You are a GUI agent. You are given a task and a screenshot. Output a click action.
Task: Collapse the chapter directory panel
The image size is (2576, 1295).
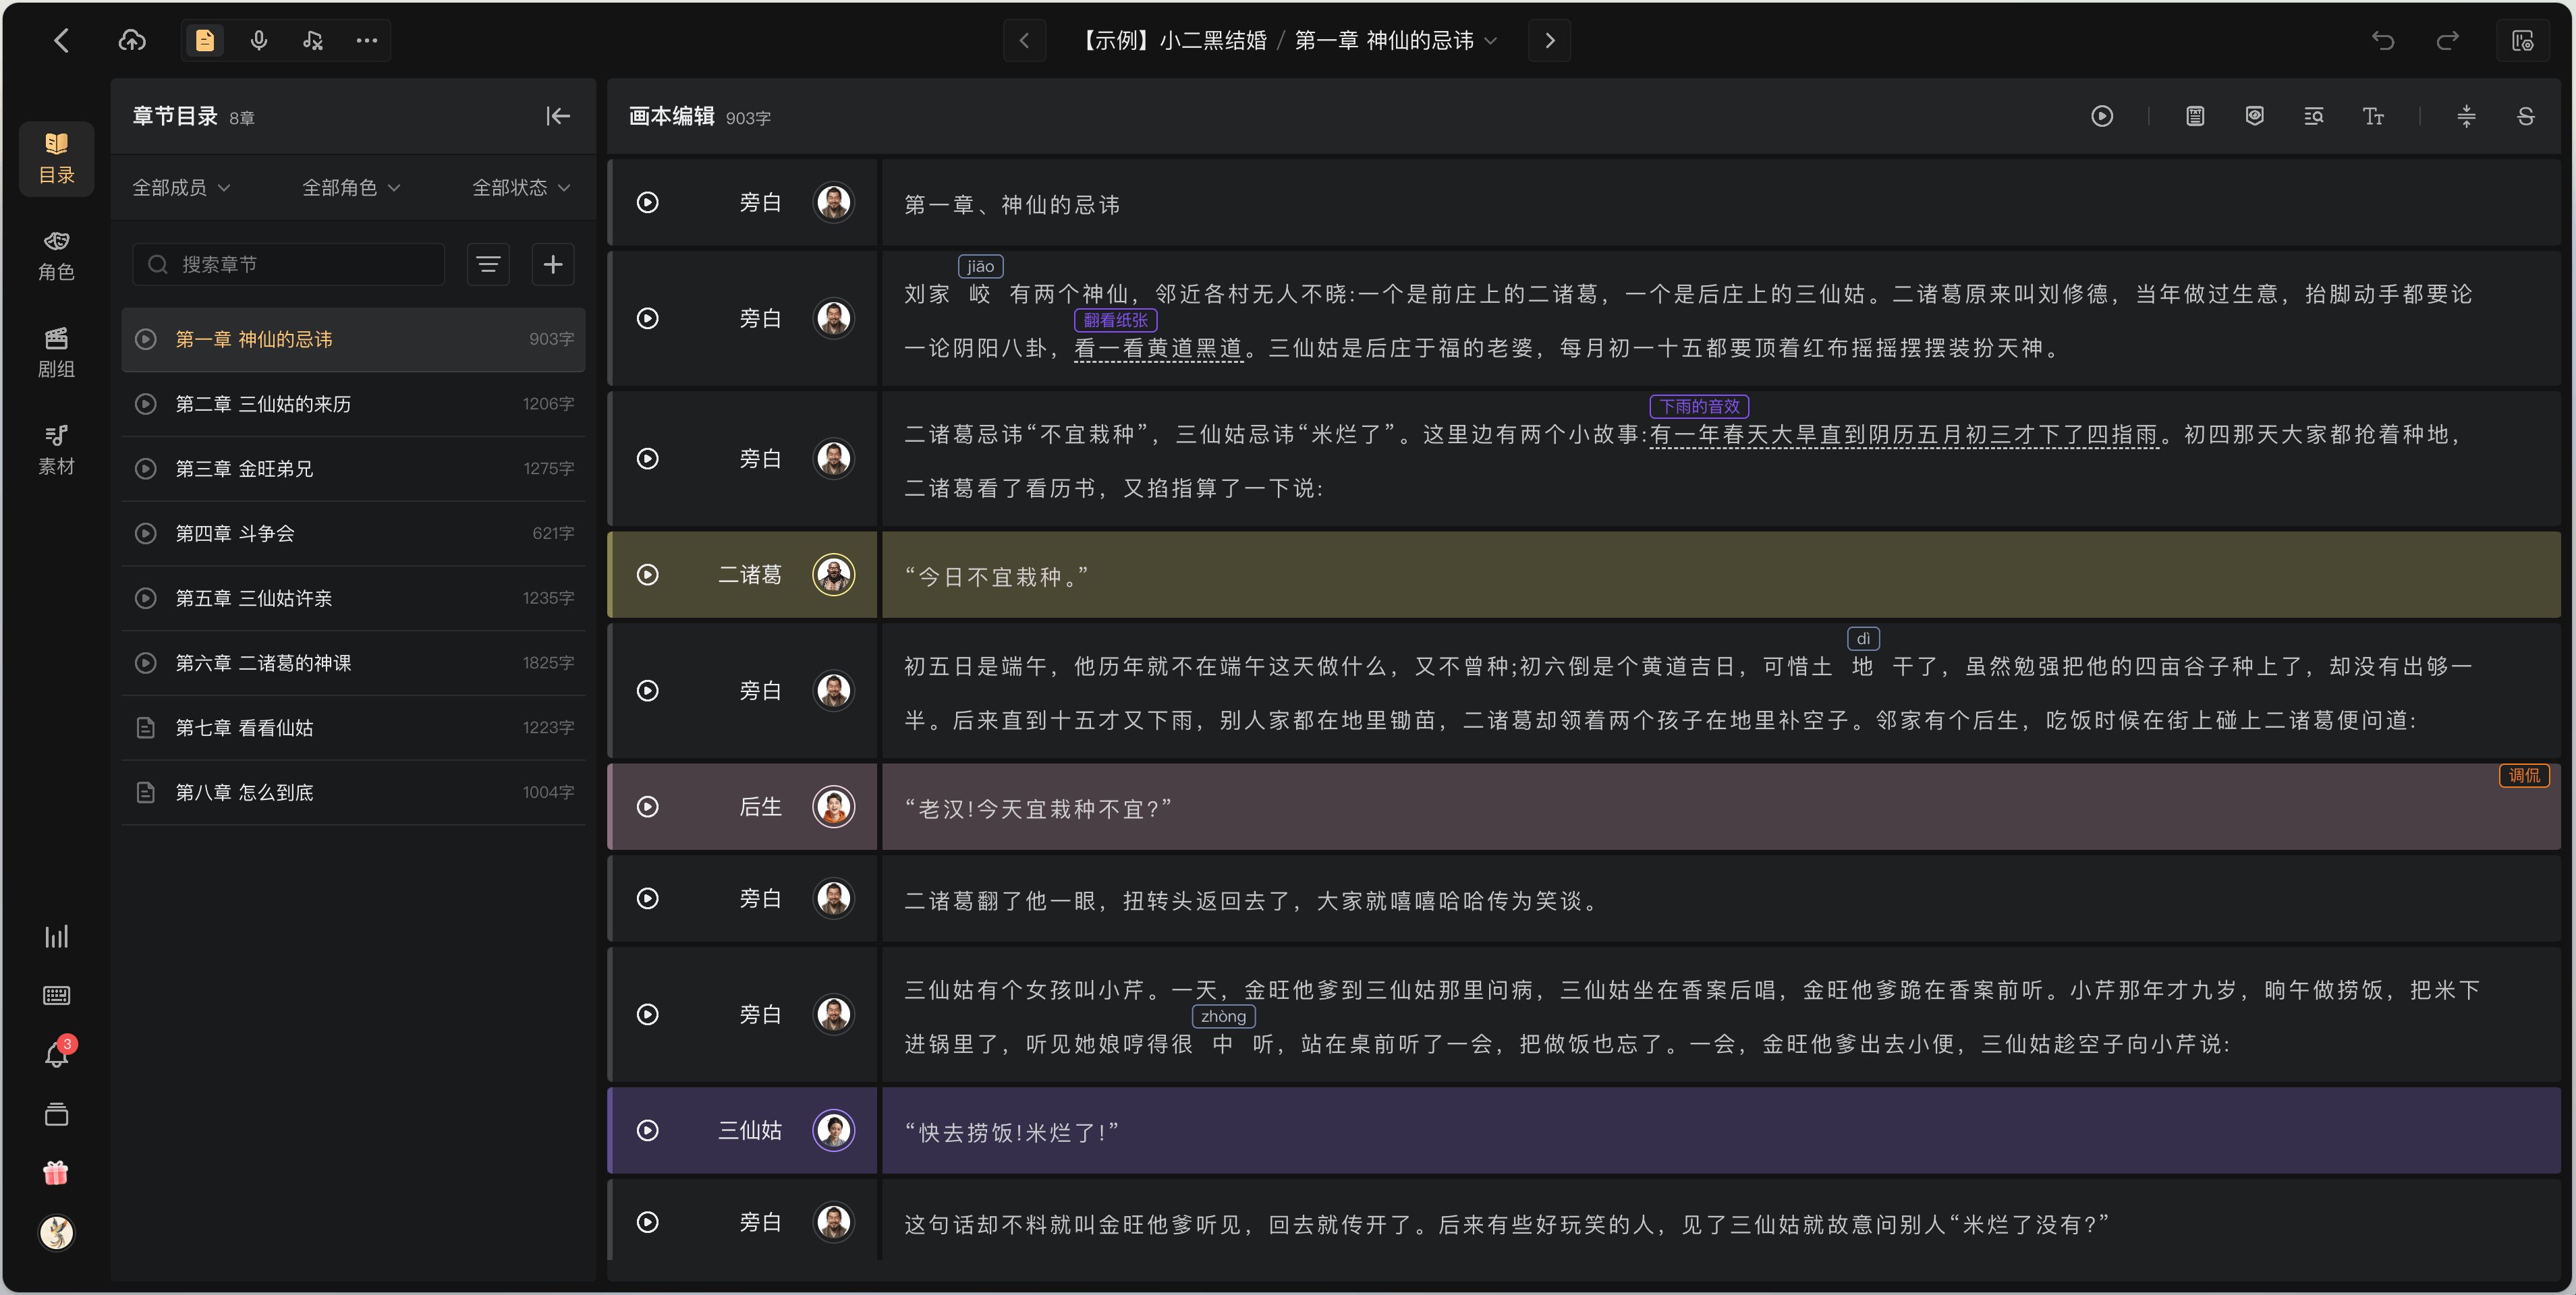(x=558, y=116)
